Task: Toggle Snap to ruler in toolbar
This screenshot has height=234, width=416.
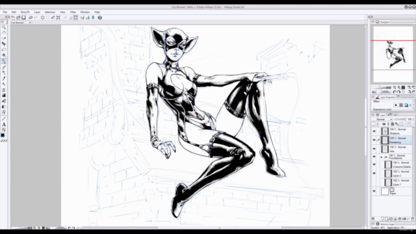Action: (x=83, y=18)
